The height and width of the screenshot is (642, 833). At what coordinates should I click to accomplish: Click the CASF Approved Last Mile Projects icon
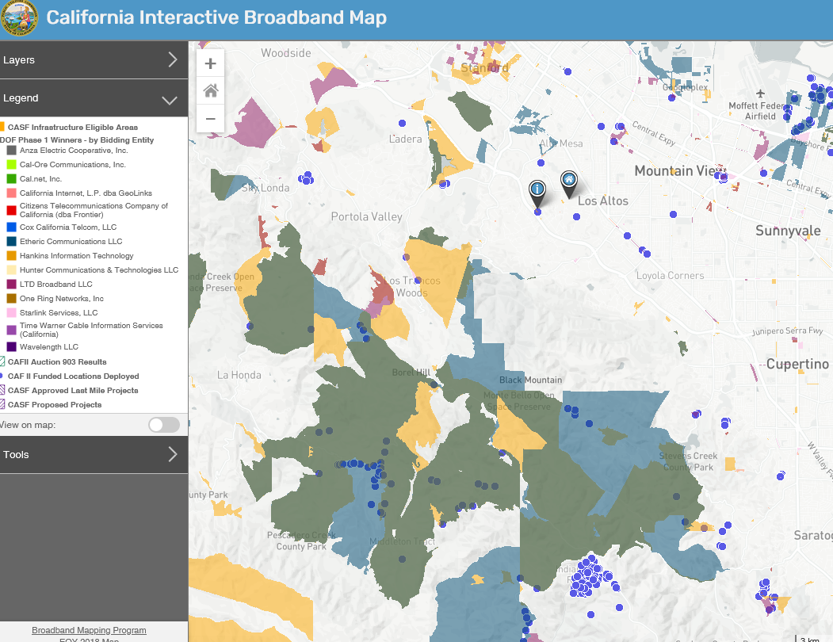[2, 390]
